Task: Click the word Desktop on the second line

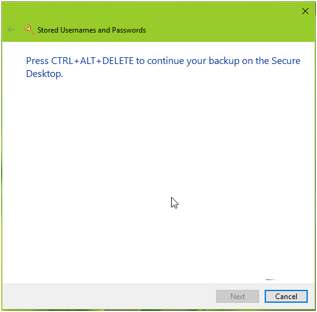Action: coord(44,74)
